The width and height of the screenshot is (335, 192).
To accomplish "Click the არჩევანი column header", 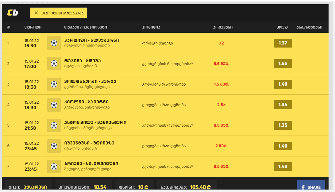I will pos(223,27).
